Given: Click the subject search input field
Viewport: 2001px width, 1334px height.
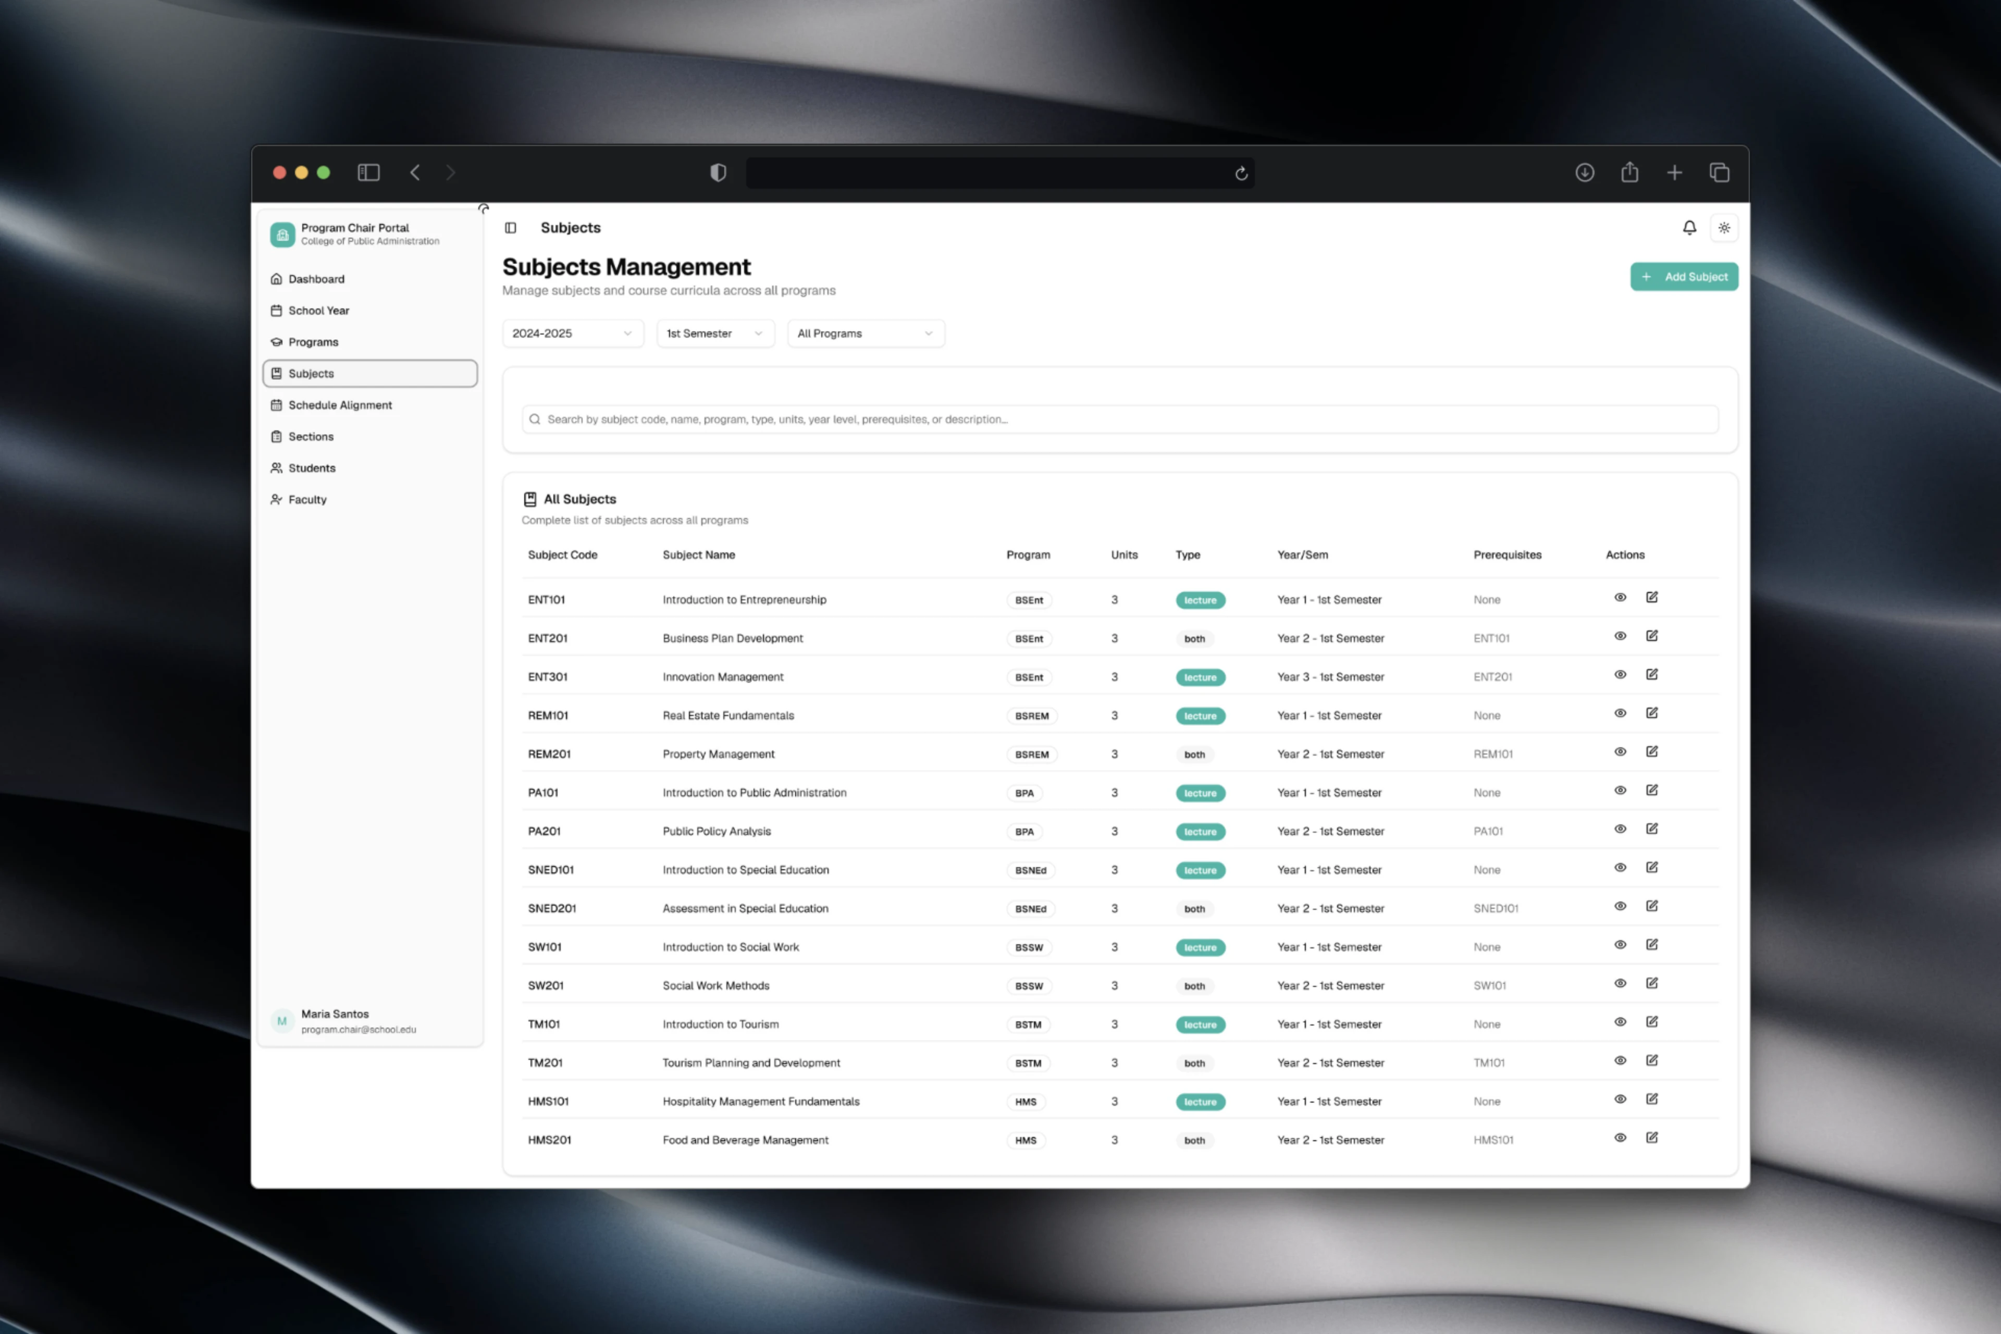Looking at the screenshot, I should 1120,419.
